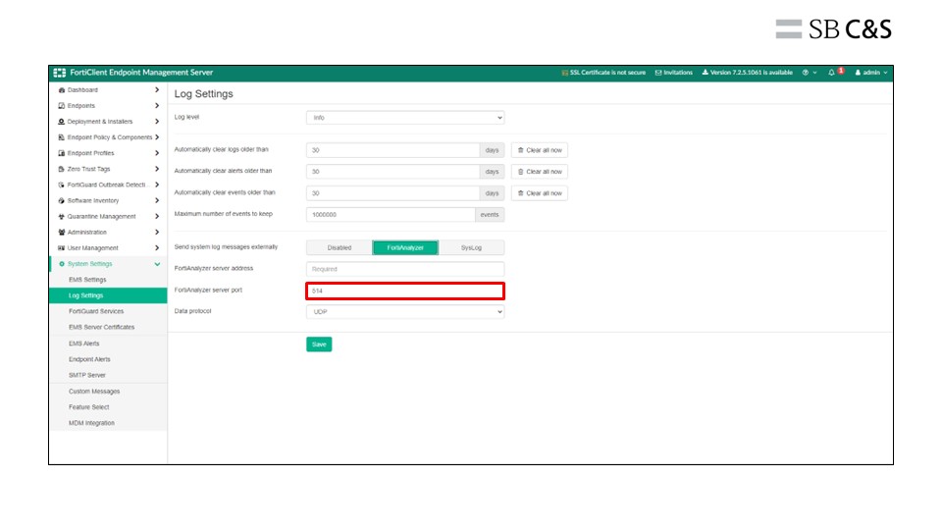This screenshot has height=530, width=942.
Task: Click the Invitations envelope icon
Action: 658,73
